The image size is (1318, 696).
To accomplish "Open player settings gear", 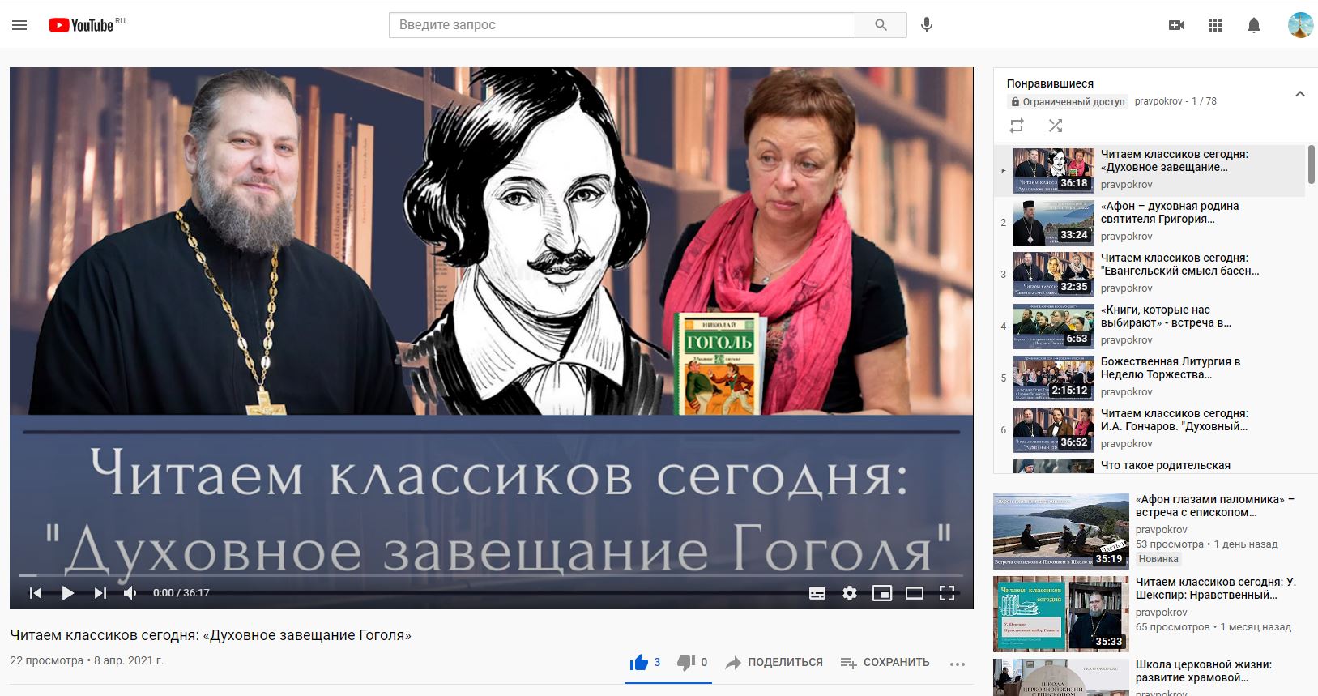I will coord(850,593).
